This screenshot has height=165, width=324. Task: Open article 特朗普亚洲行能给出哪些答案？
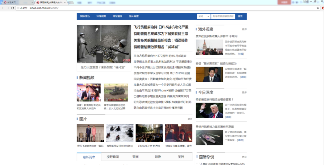coord(215,100)
